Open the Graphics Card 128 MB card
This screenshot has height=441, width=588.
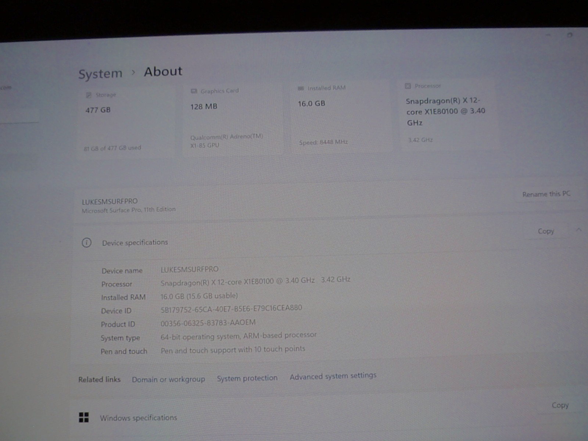point(233,119)
